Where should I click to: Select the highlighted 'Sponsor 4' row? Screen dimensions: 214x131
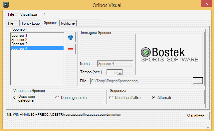(37, 48)
